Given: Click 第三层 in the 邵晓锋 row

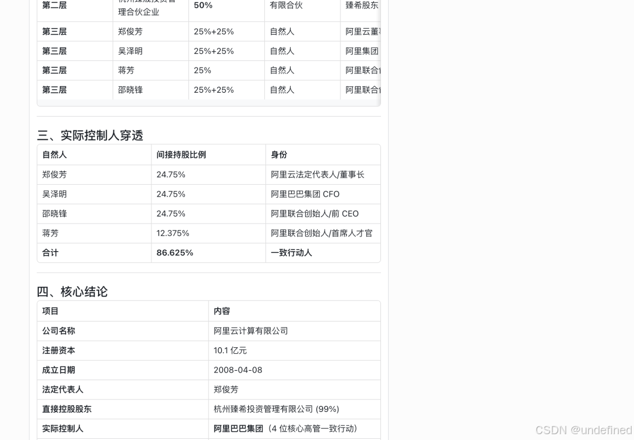Looking at the screenshot, I should [54, 90].
